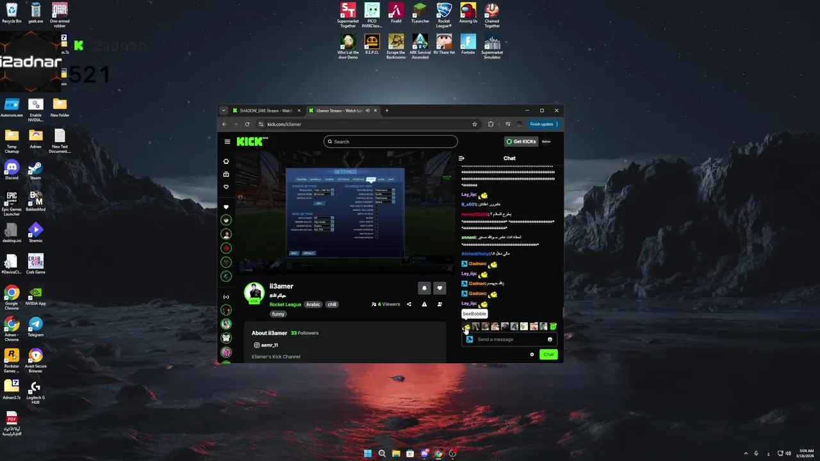Open Chrome media control icon
The image size is (820, 461).
tap(508, 124)
